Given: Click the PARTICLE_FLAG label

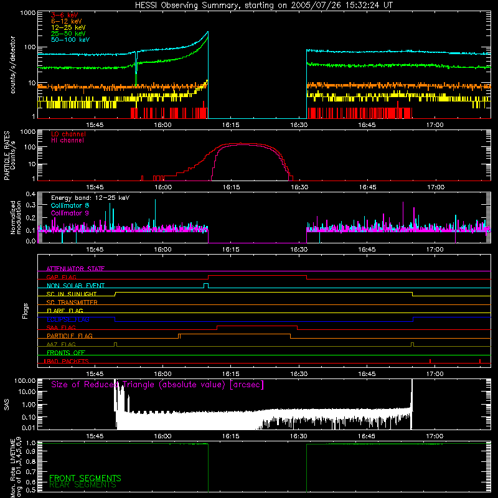Looking at the screenshot, I should pyautogui.click(x=70, y=336).
